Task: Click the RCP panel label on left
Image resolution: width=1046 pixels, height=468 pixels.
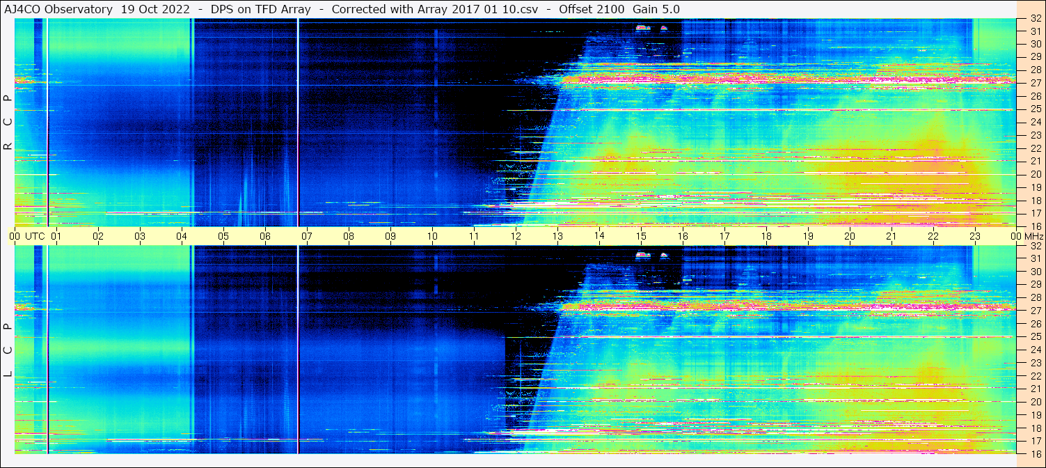Action: click(x=8, y=122)
